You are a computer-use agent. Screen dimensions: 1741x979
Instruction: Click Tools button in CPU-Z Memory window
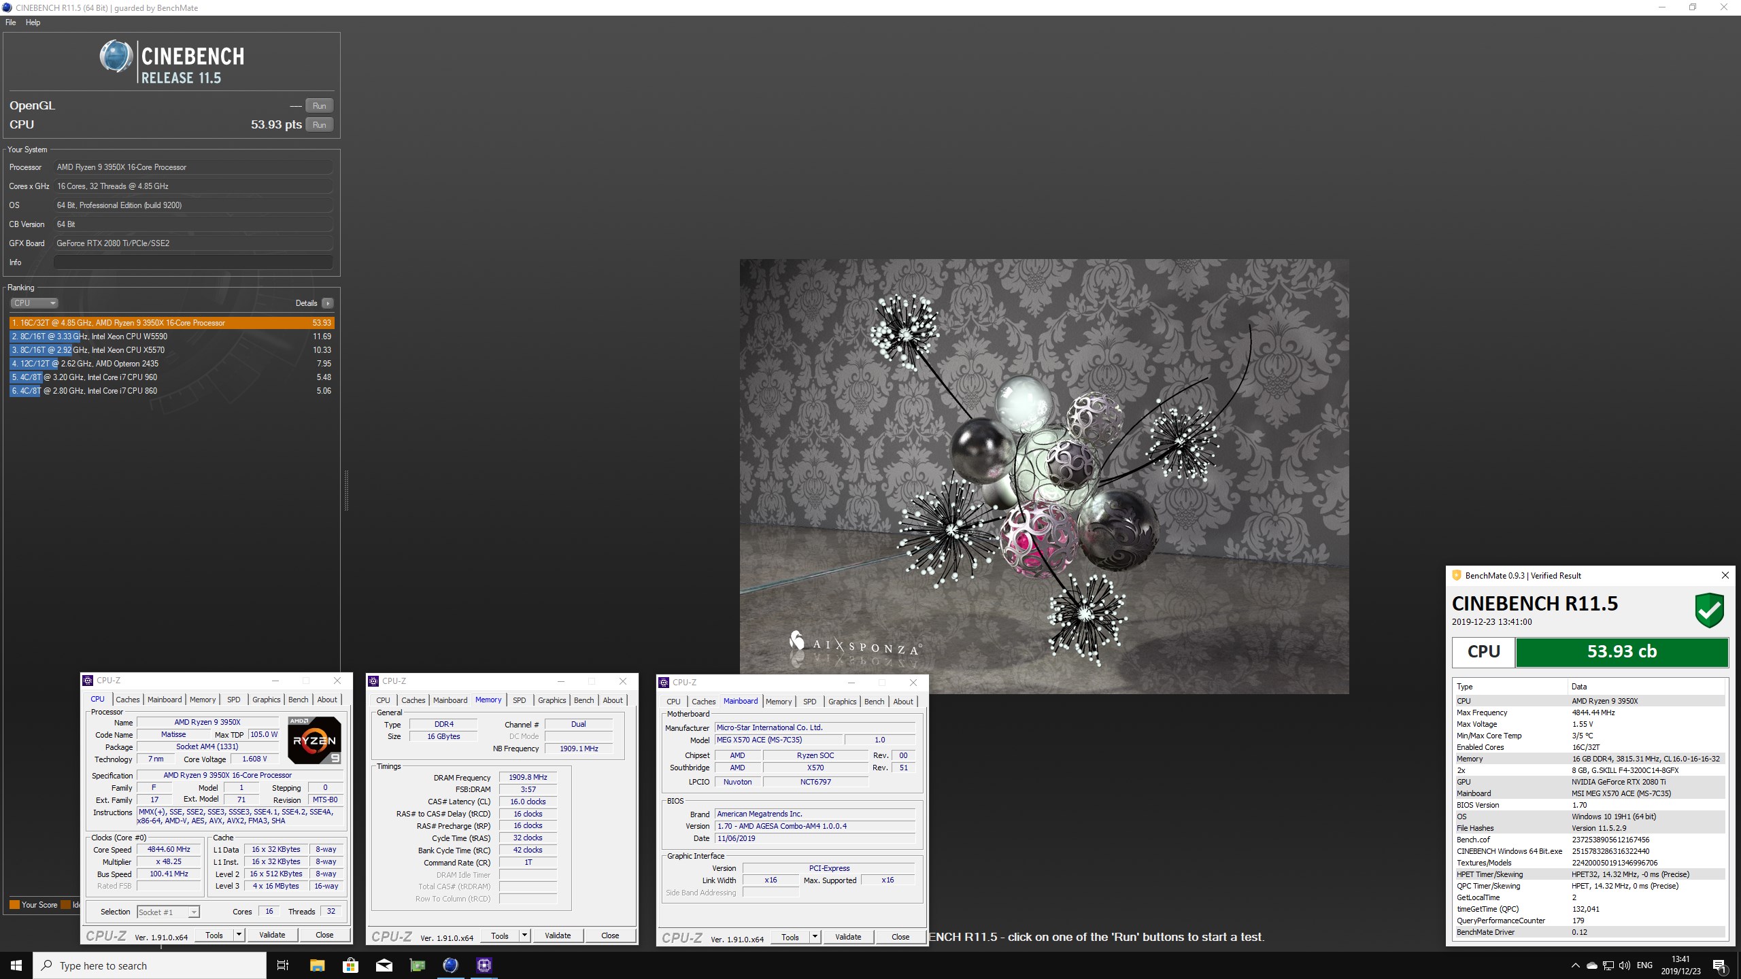500,935
